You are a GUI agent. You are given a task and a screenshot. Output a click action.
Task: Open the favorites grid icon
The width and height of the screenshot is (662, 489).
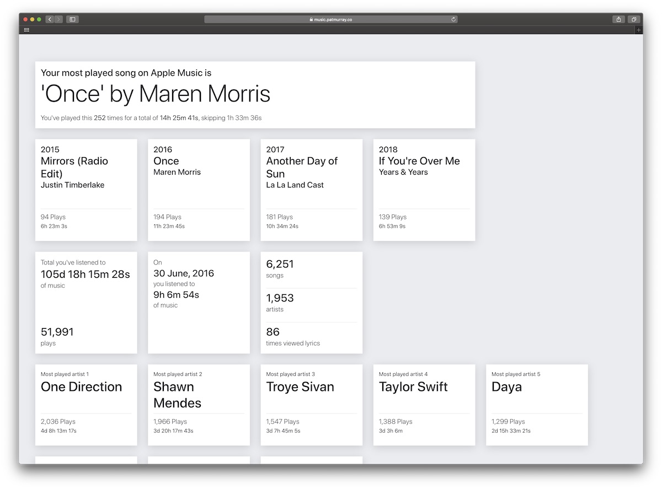(26, 30)
